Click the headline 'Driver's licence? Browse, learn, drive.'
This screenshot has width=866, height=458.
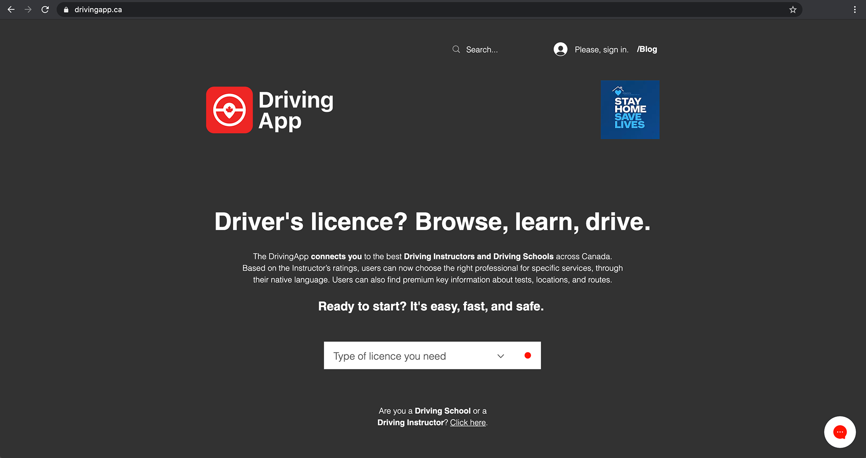[x=433, y=221]
